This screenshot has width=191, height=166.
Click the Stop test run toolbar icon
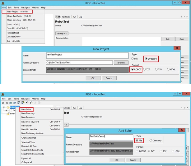tap(39, 103)
